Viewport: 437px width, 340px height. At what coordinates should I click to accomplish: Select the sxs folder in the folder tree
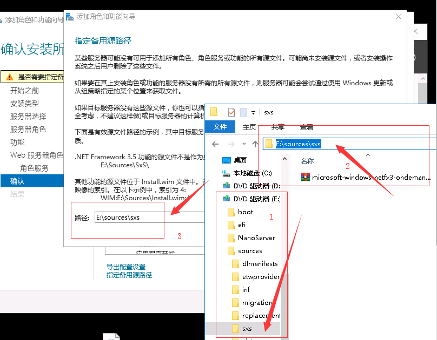tap(247, 328)
